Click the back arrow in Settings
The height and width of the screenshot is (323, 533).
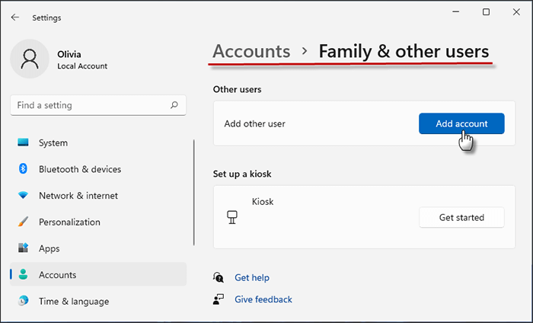click(15, 18)
